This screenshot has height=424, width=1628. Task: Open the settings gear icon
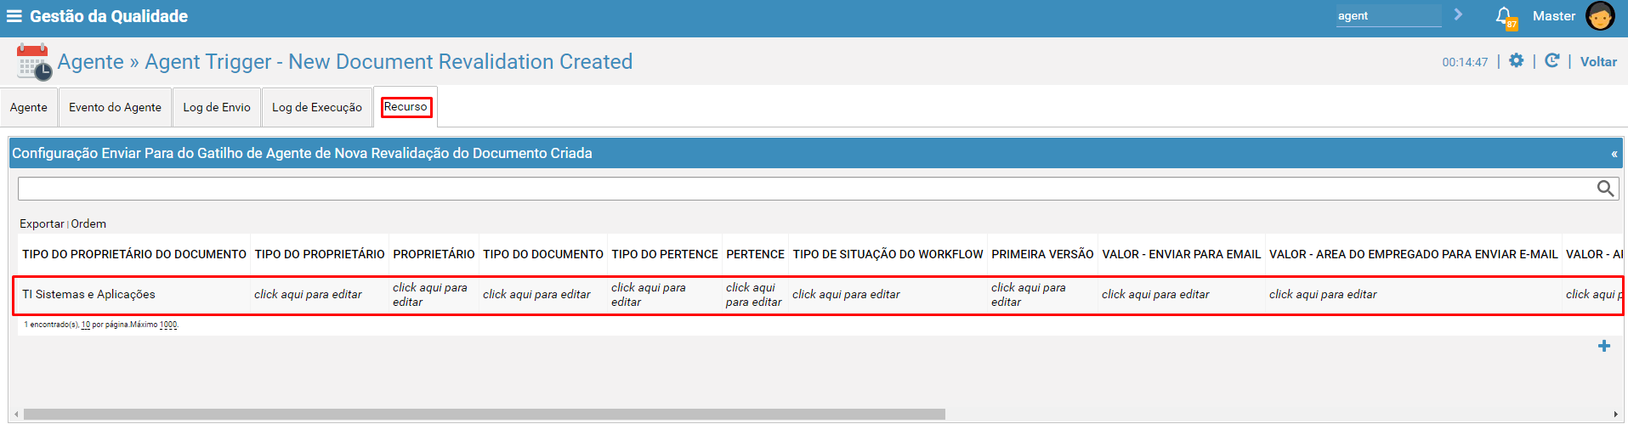tap(1516, 61)
